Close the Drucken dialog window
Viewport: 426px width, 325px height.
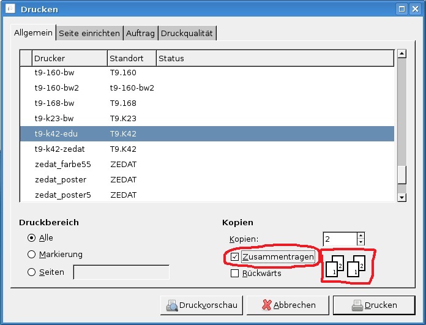[414, 9]
